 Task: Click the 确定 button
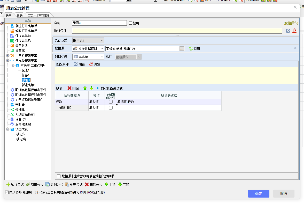click(x=259, y=194)
